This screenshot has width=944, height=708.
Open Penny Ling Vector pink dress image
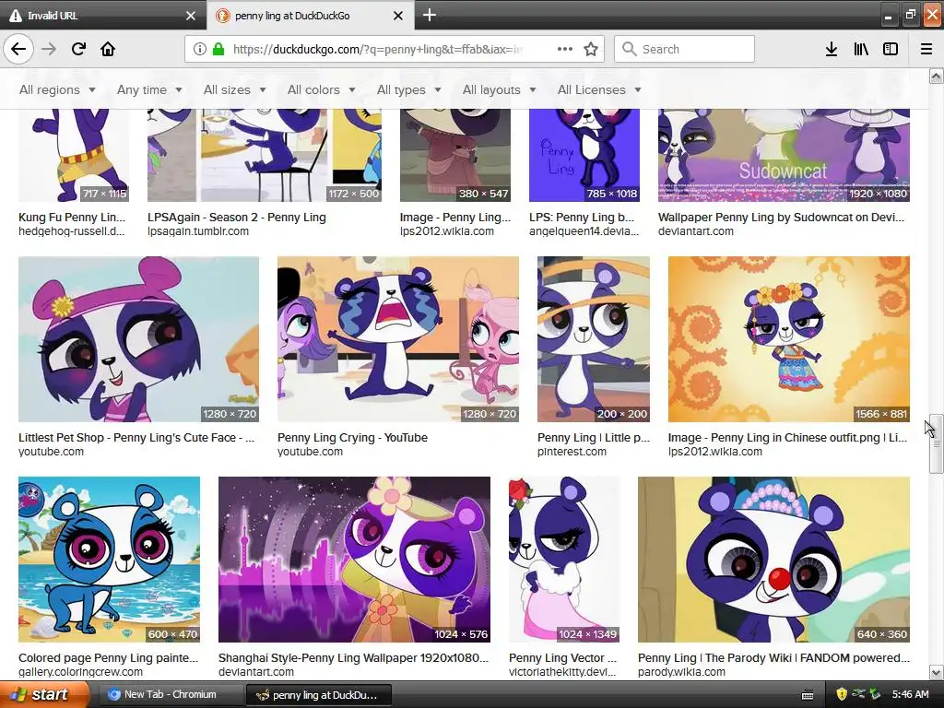point(564,560)
